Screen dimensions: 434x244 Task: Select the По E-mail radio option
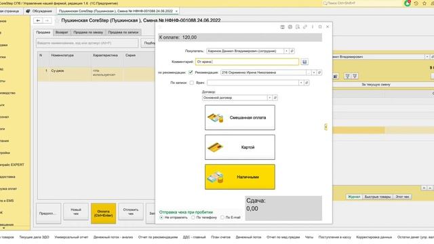tap(222, 218)
